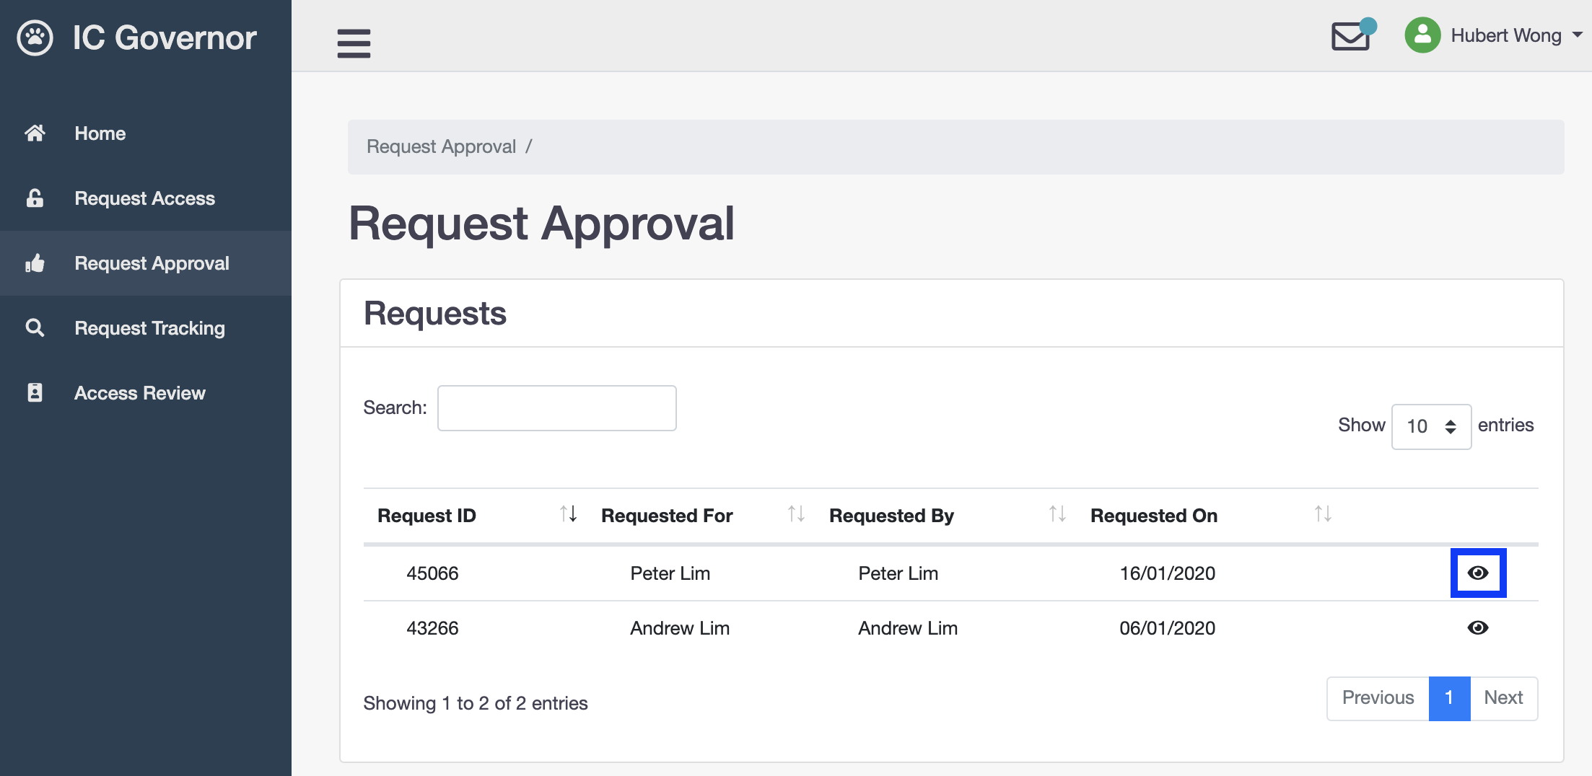Go to Next page of requests
The width and height of the screenshot is (1592, 776).
click(1503, 697)
